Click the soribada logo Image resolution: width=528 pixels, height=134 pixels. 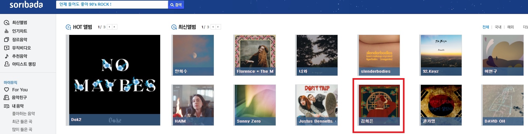(26, 5)
